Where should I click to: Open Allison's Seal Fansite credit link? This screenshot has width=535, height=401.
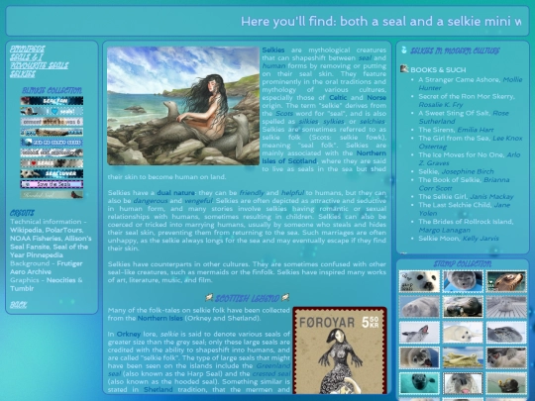51,243
